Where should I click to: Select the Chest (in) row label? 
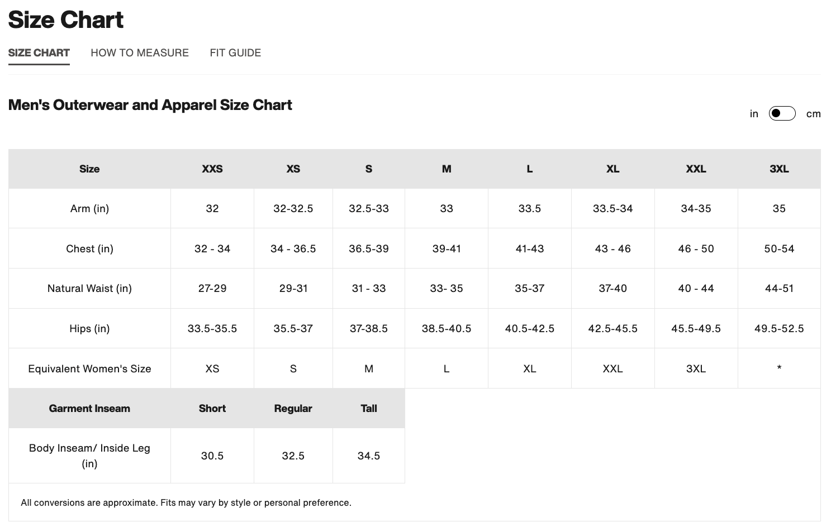(x=89, y=249)
